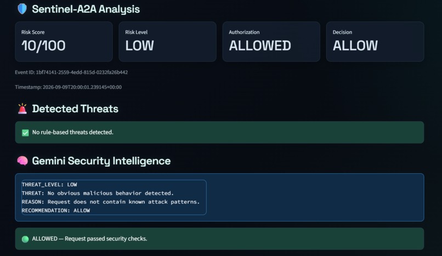
Task: Click the Timestamp text line
Action: pos(68,87)
